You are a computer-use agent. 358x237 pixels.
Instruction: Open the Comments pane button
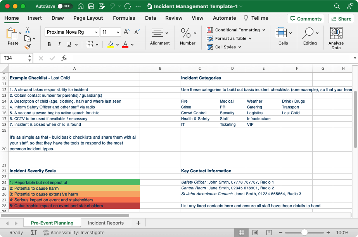305,19
